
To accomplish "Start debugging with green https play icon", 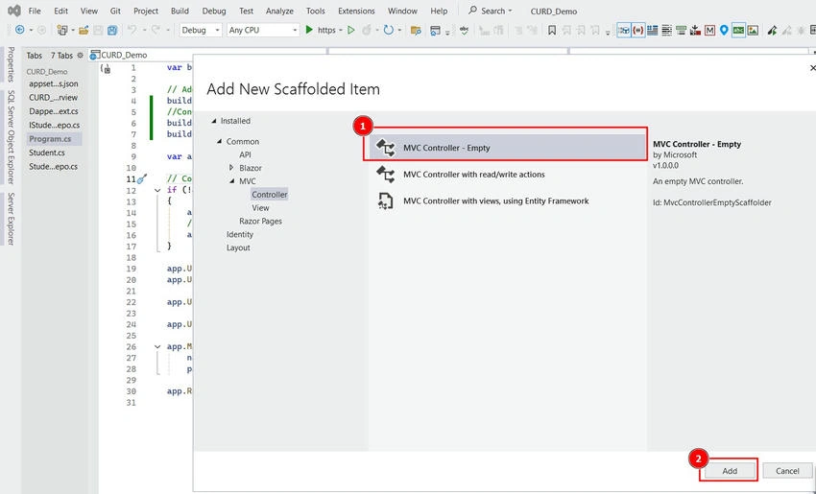I will pos(310,30).
